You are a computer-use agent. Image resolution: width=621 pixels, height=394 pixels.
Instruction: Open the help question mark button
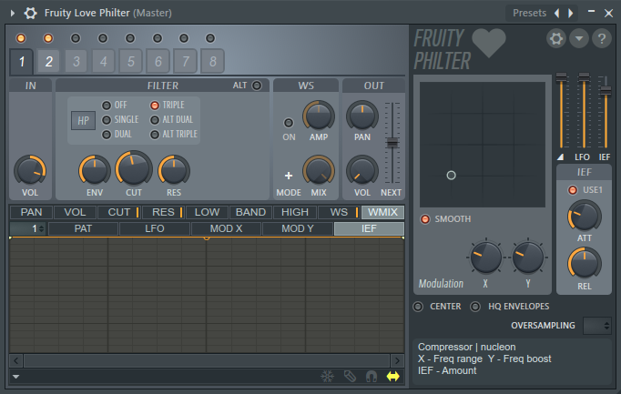pyautogui.click(x=602, y=39)
